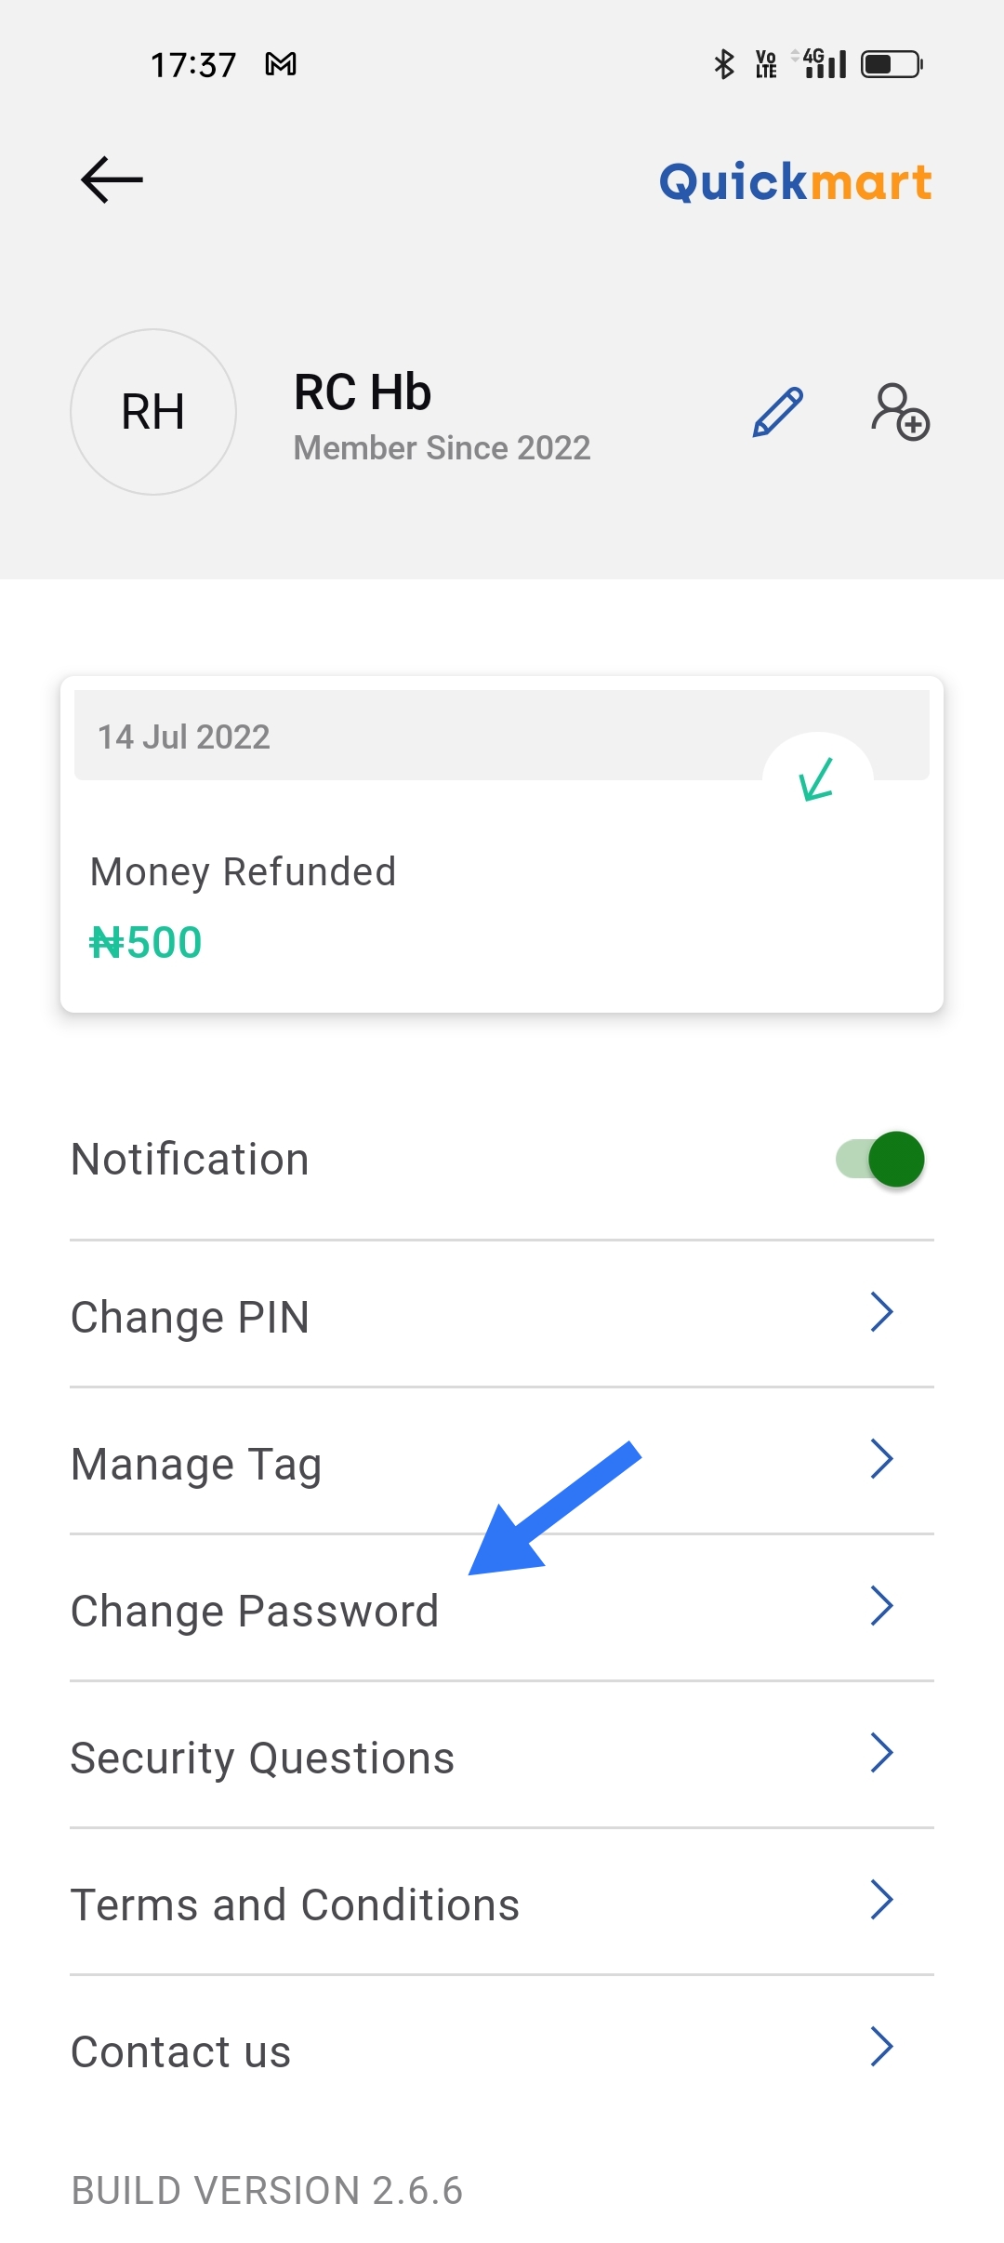Tap the Contact us option
This screenshot has height=2243, width=1004.
[x=181, y=2051]
